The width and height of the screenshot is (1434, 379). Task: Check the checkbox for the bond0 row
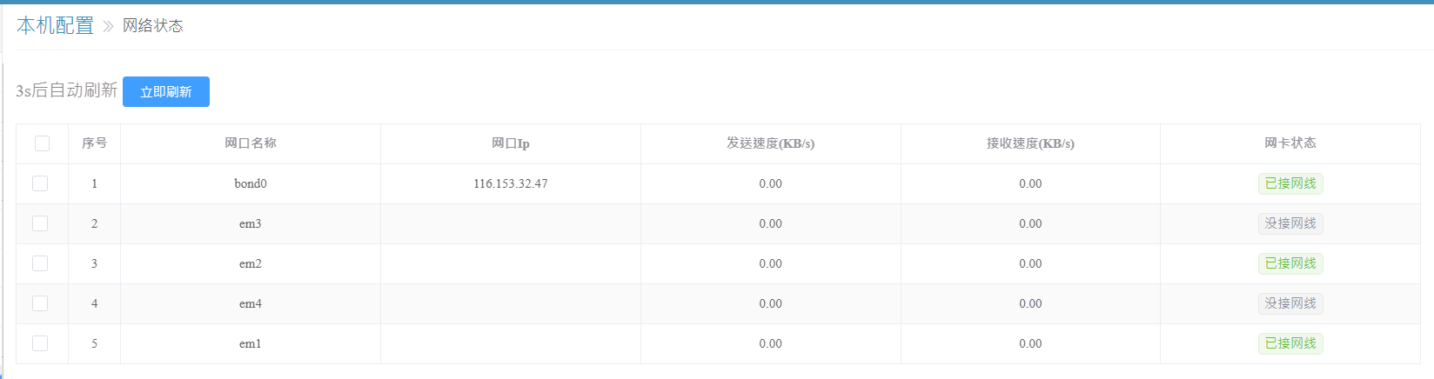[x=40, y=183]
